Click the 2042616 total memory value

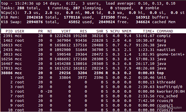coord(35,18)
